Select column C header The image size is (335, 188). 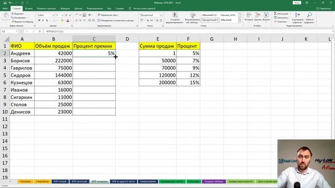click(x=94, y=39)
